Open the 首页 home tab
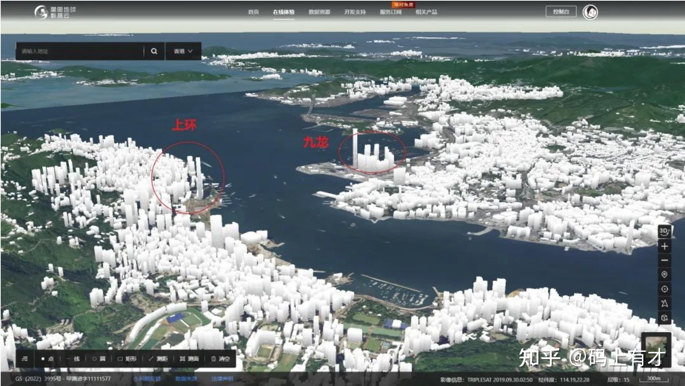The width and height of the screenshot is (685, 386). (x=253, y=12)
